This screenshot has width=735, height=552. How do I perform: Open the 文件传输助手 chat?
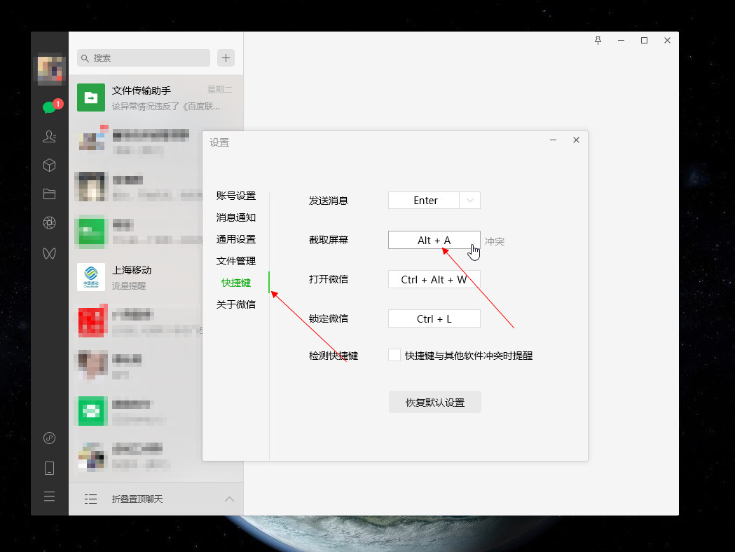click(x=156, y=97)
